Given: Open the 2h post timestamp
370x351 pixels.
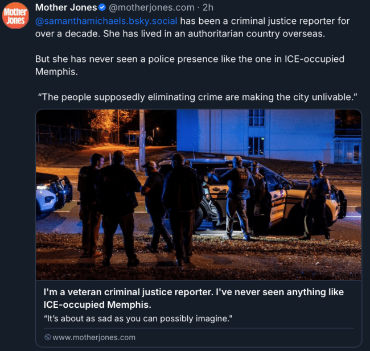Looking at the screenshot, I should [x=208, y=7].
